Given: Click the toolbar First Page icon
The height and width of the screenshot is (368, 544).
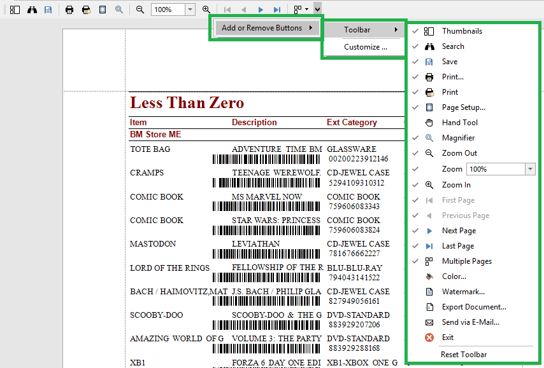Looking at the screenshot, I should (x=227, y=10).
